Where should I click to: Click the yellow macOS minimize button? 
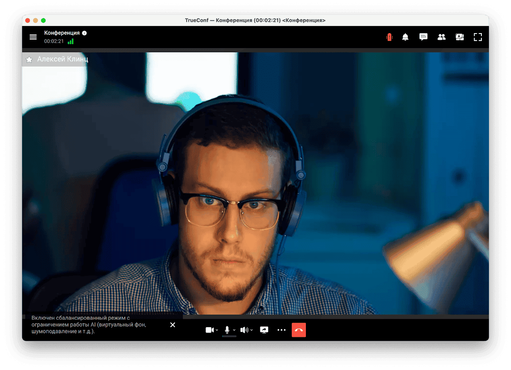pos(35,20)
